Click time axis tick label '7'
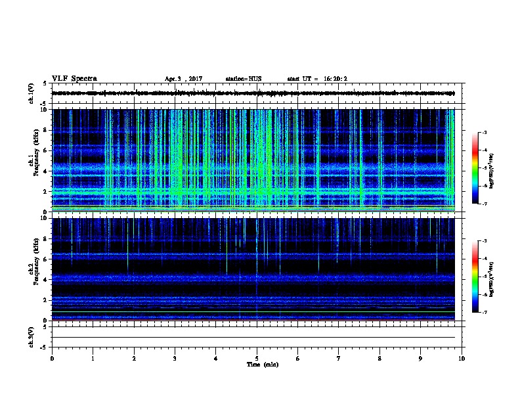The width and height of the screenshot is (520, 402). click(339, 359)
